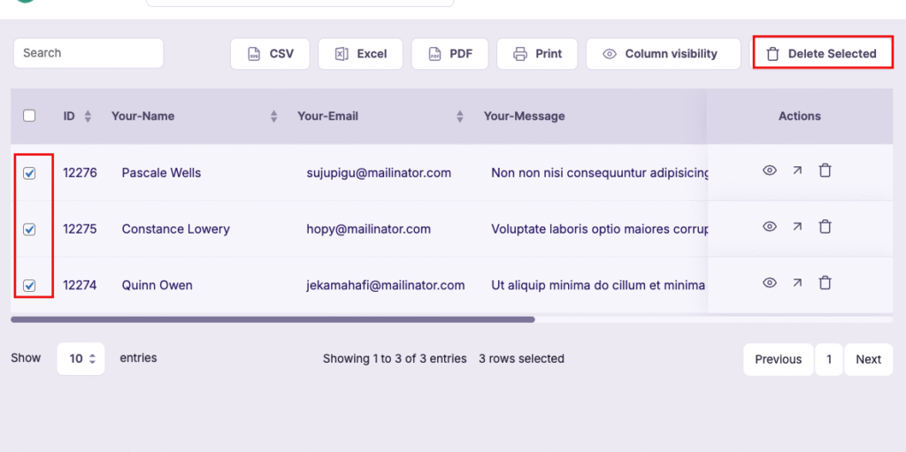Print the entries table
Screen dimensions: 906x452
537,54
